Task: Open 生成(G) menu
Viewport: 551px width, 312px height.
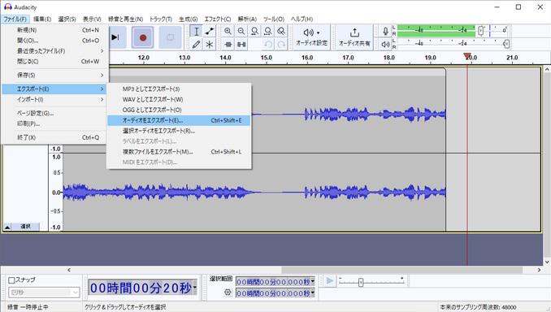Action: coord(188,19)
